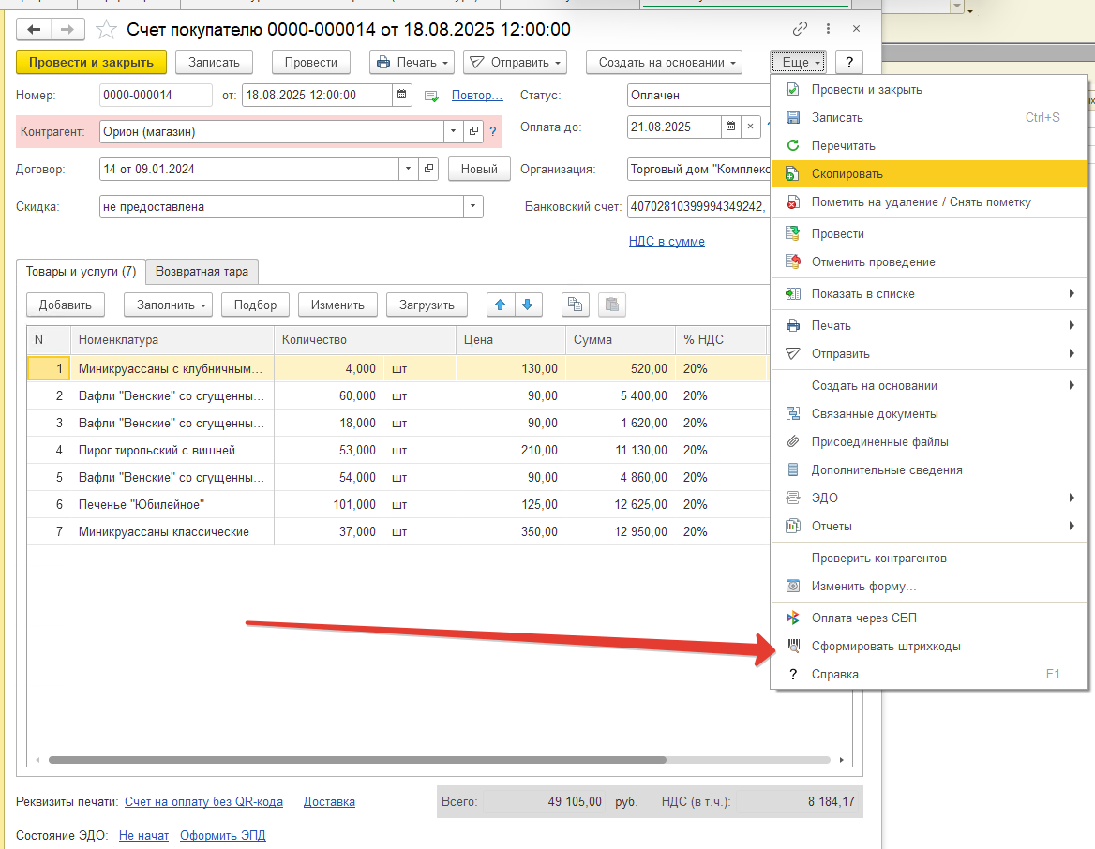Click the Провести и закрыть button
The height and width of the screenshot is (849, 1095).
coord(92,62)
